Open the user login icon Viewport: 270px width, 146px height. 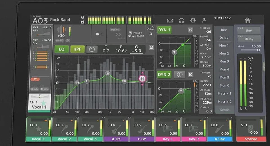[204, 20]
